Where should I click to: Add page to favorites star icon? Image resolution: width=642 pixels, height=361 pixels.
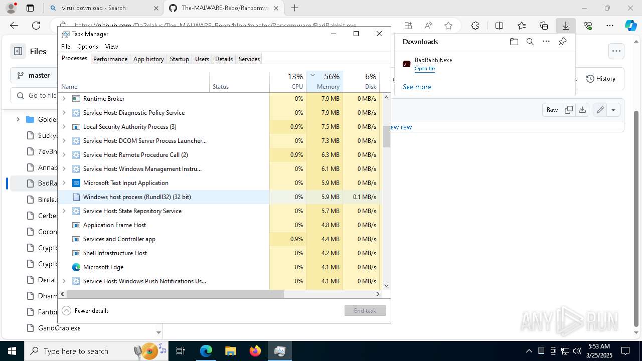[x=448, y=26]
